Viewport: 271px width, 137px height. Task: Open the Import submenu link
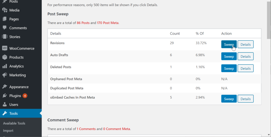point(8,131)
